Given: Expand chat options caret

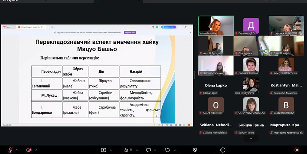Looking at the screenshot, I should tap(155, 150).
